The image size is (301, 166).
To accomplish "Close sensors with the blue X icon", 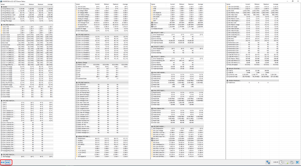I will pos(297,162).
